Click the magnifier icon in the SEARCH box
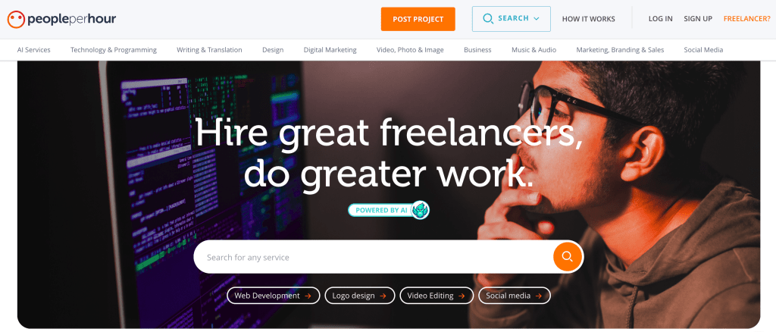Image resolution: width=776 pixels, height=332 pixels. [x=488, y=19]
